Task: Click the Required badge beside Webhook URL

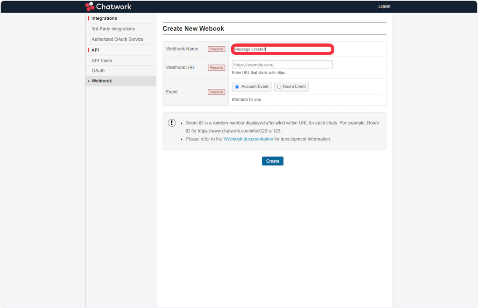Action: point(216,68)
